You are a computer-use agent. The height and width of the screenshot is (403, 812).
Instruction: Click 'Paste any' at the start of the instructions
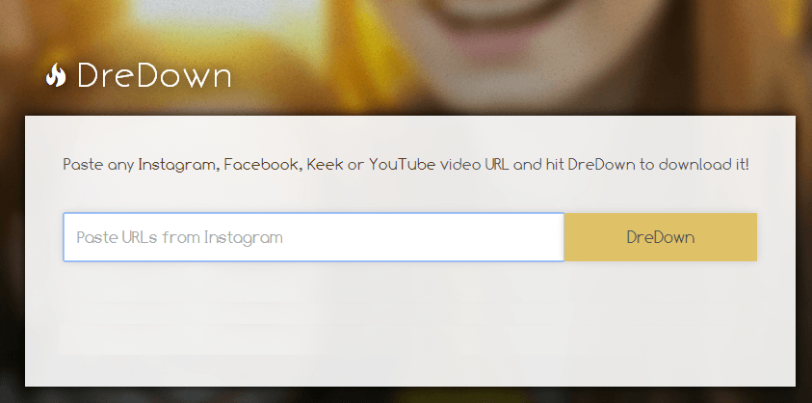click(x=98, y=165)
